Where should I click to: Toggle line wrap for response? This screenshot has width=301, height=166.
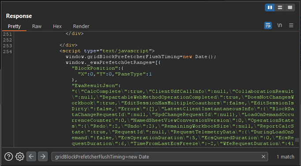[268, 25]
